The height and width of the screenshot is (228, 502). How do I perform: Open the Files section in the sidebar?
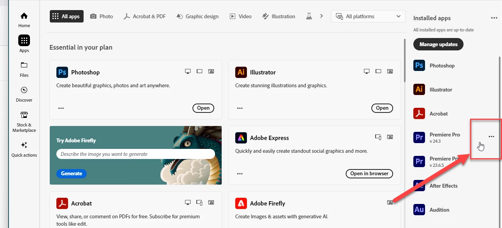click(24, 69)
